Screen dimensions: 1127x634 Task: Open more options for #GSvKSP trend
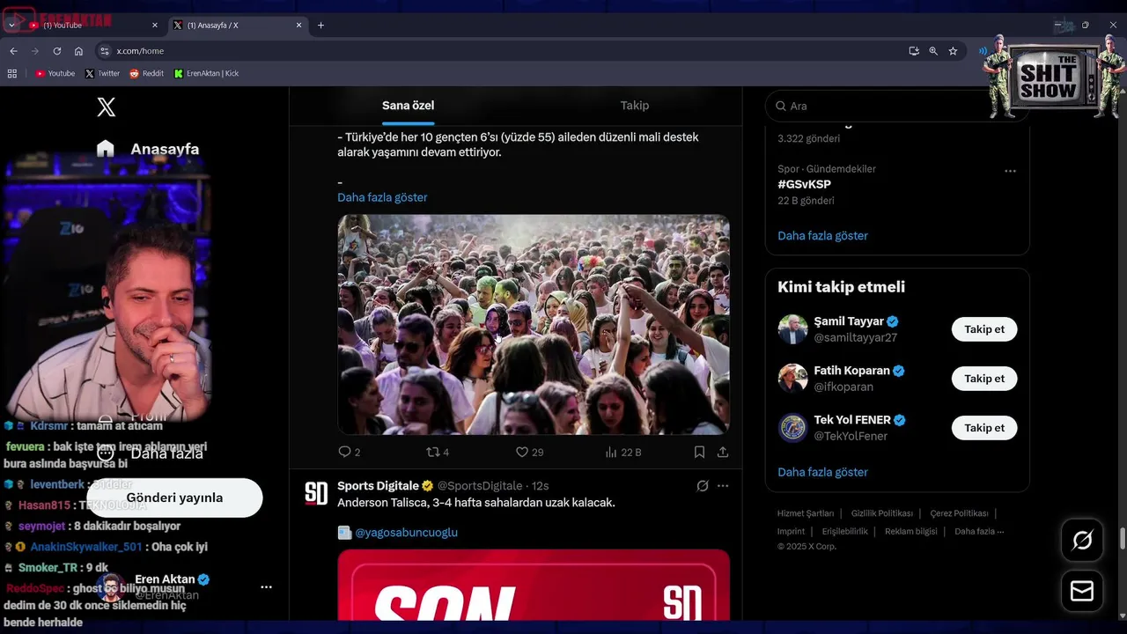click(x=1010, y=171)
